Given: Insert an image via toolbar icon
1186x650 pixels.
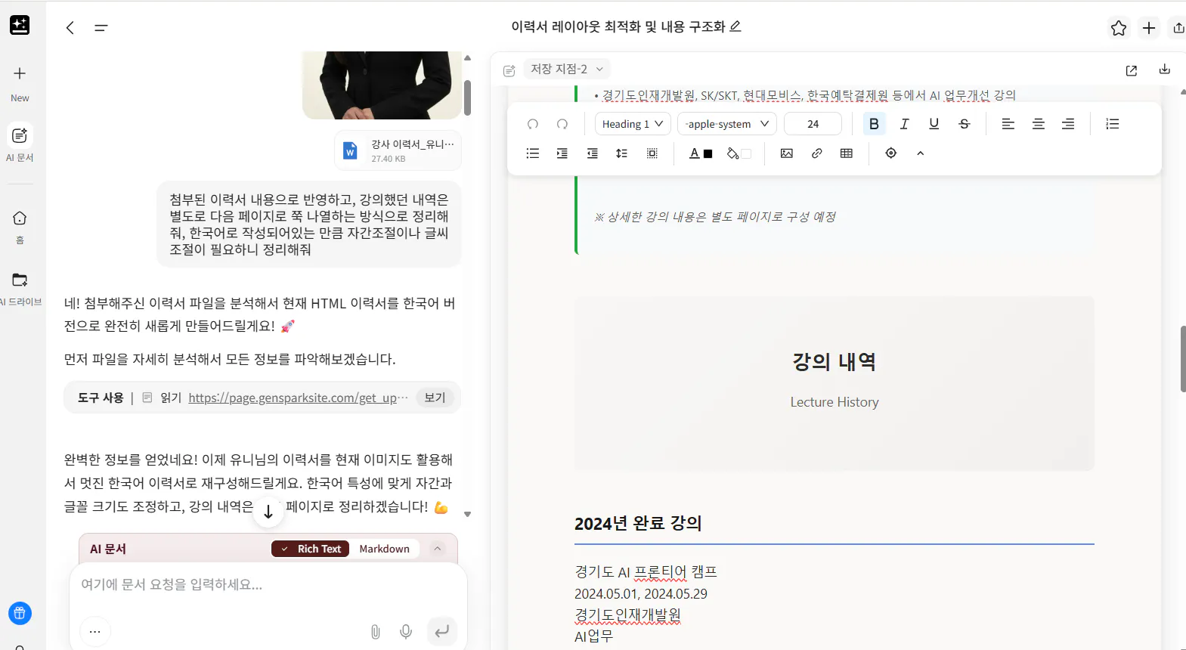Looking at the screenshot, I should click(x=787, y=153).
